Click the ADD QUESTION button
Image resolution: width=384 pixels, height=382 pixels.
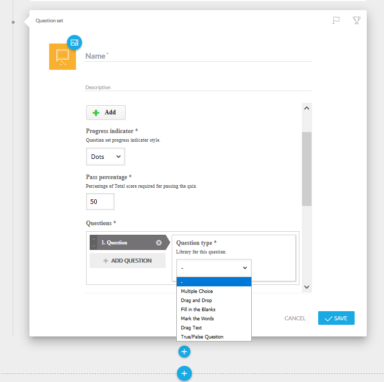[128, 261]
